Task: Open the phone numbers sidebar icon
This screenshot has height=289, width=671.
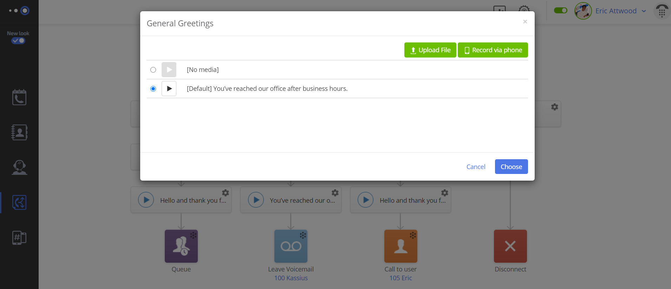Action: pyautogui.click(x=19, y=237)
